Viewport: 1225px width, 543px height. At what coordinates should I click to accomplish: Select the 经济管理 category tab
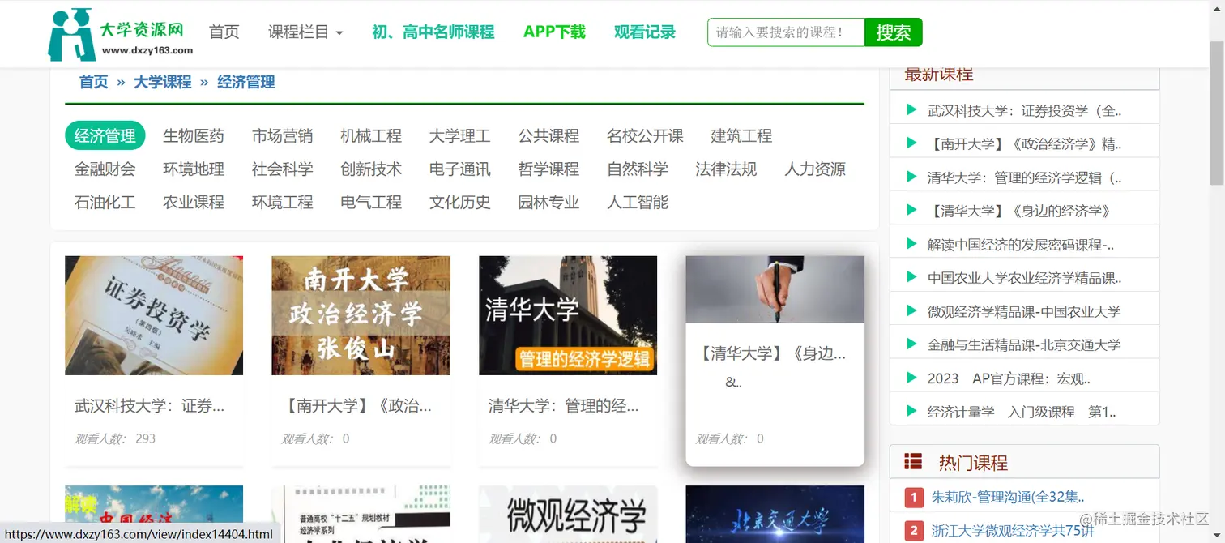point(105,135)
